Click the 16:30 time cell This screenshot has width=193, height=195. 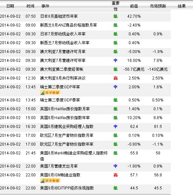coord(30,127)
